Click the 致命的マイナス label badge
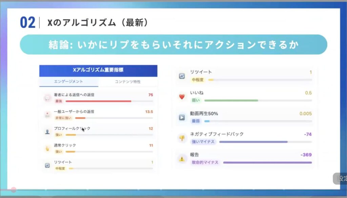This screenshot has width=347, height=198. click(205, 162)
